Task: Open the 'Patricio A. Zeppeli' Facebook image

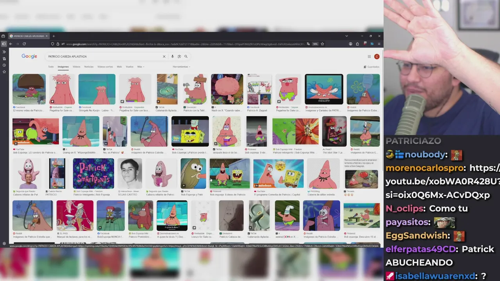Action: pos(259,89)
